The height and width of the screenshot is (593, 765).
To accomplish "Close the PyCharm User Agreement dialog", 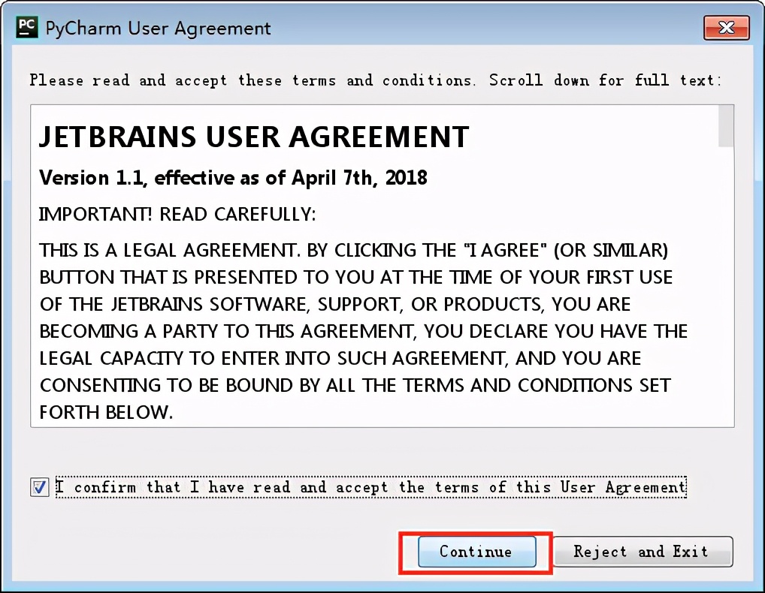I will [727, 27].
